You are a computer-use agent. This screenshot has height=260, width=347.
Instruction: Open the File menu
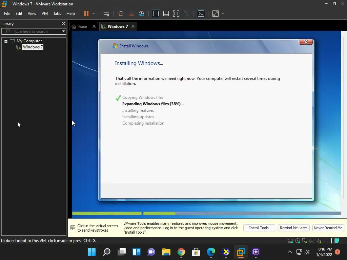7,14
